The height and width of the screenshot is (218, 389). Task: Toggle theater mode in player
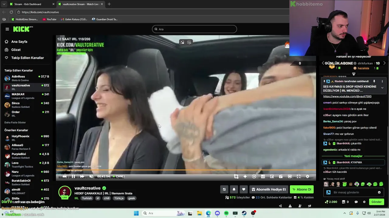(x=290, y=177)
